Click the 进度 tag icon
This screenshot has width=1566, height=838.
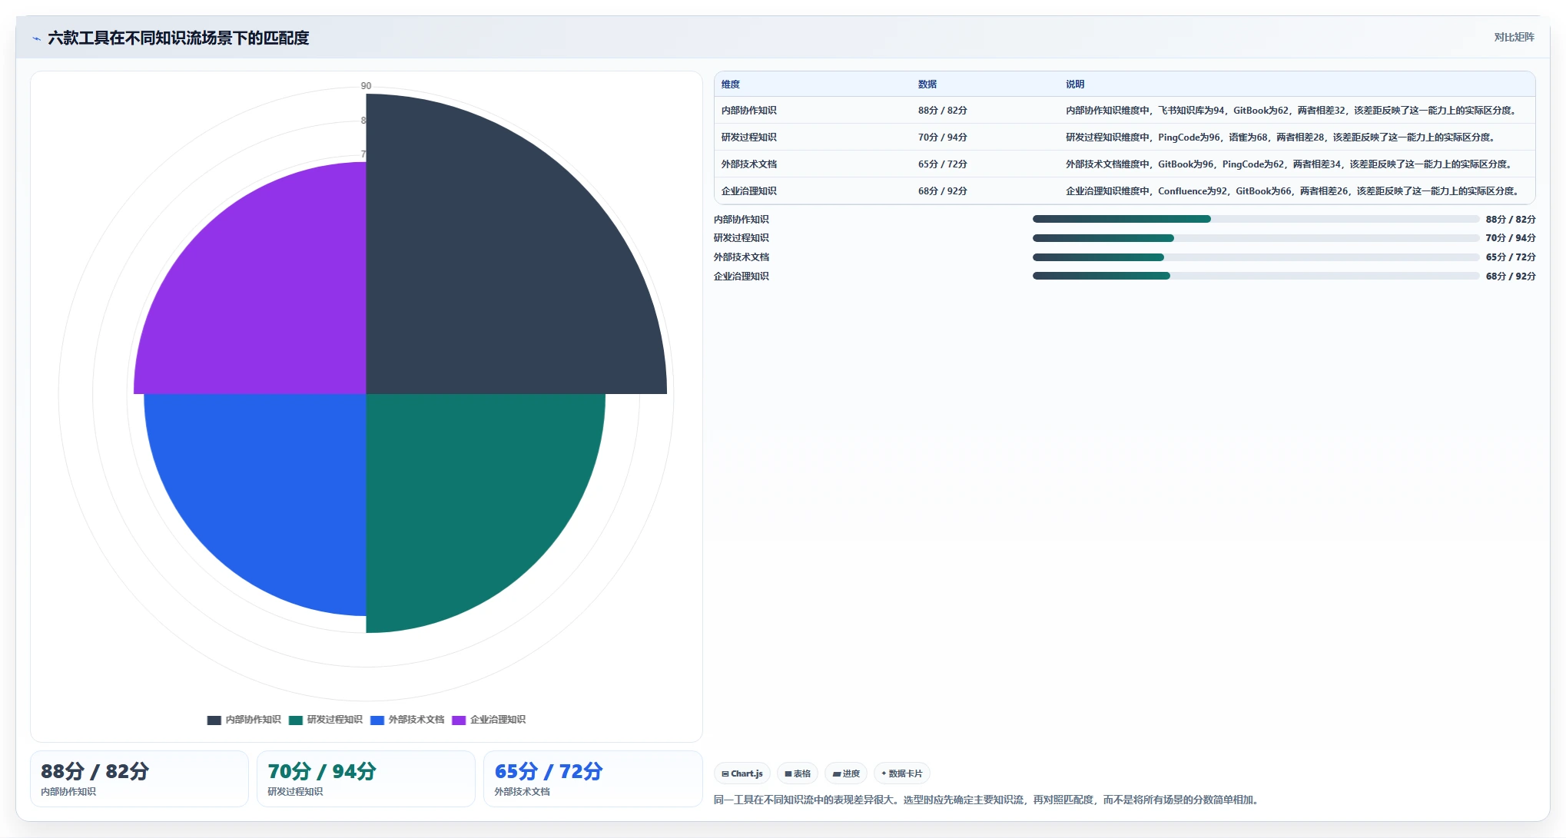click(x=837, y=774)
